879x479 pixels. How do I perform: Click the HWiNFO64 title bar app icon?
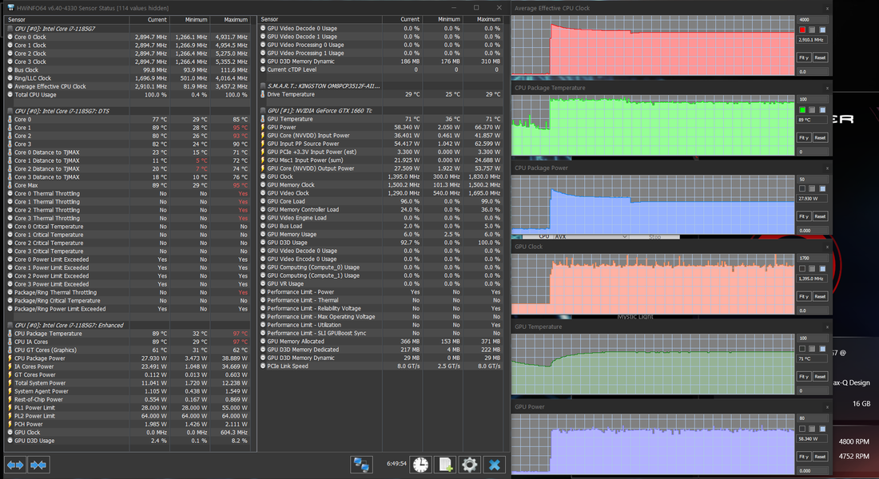(x=10, y=8)
